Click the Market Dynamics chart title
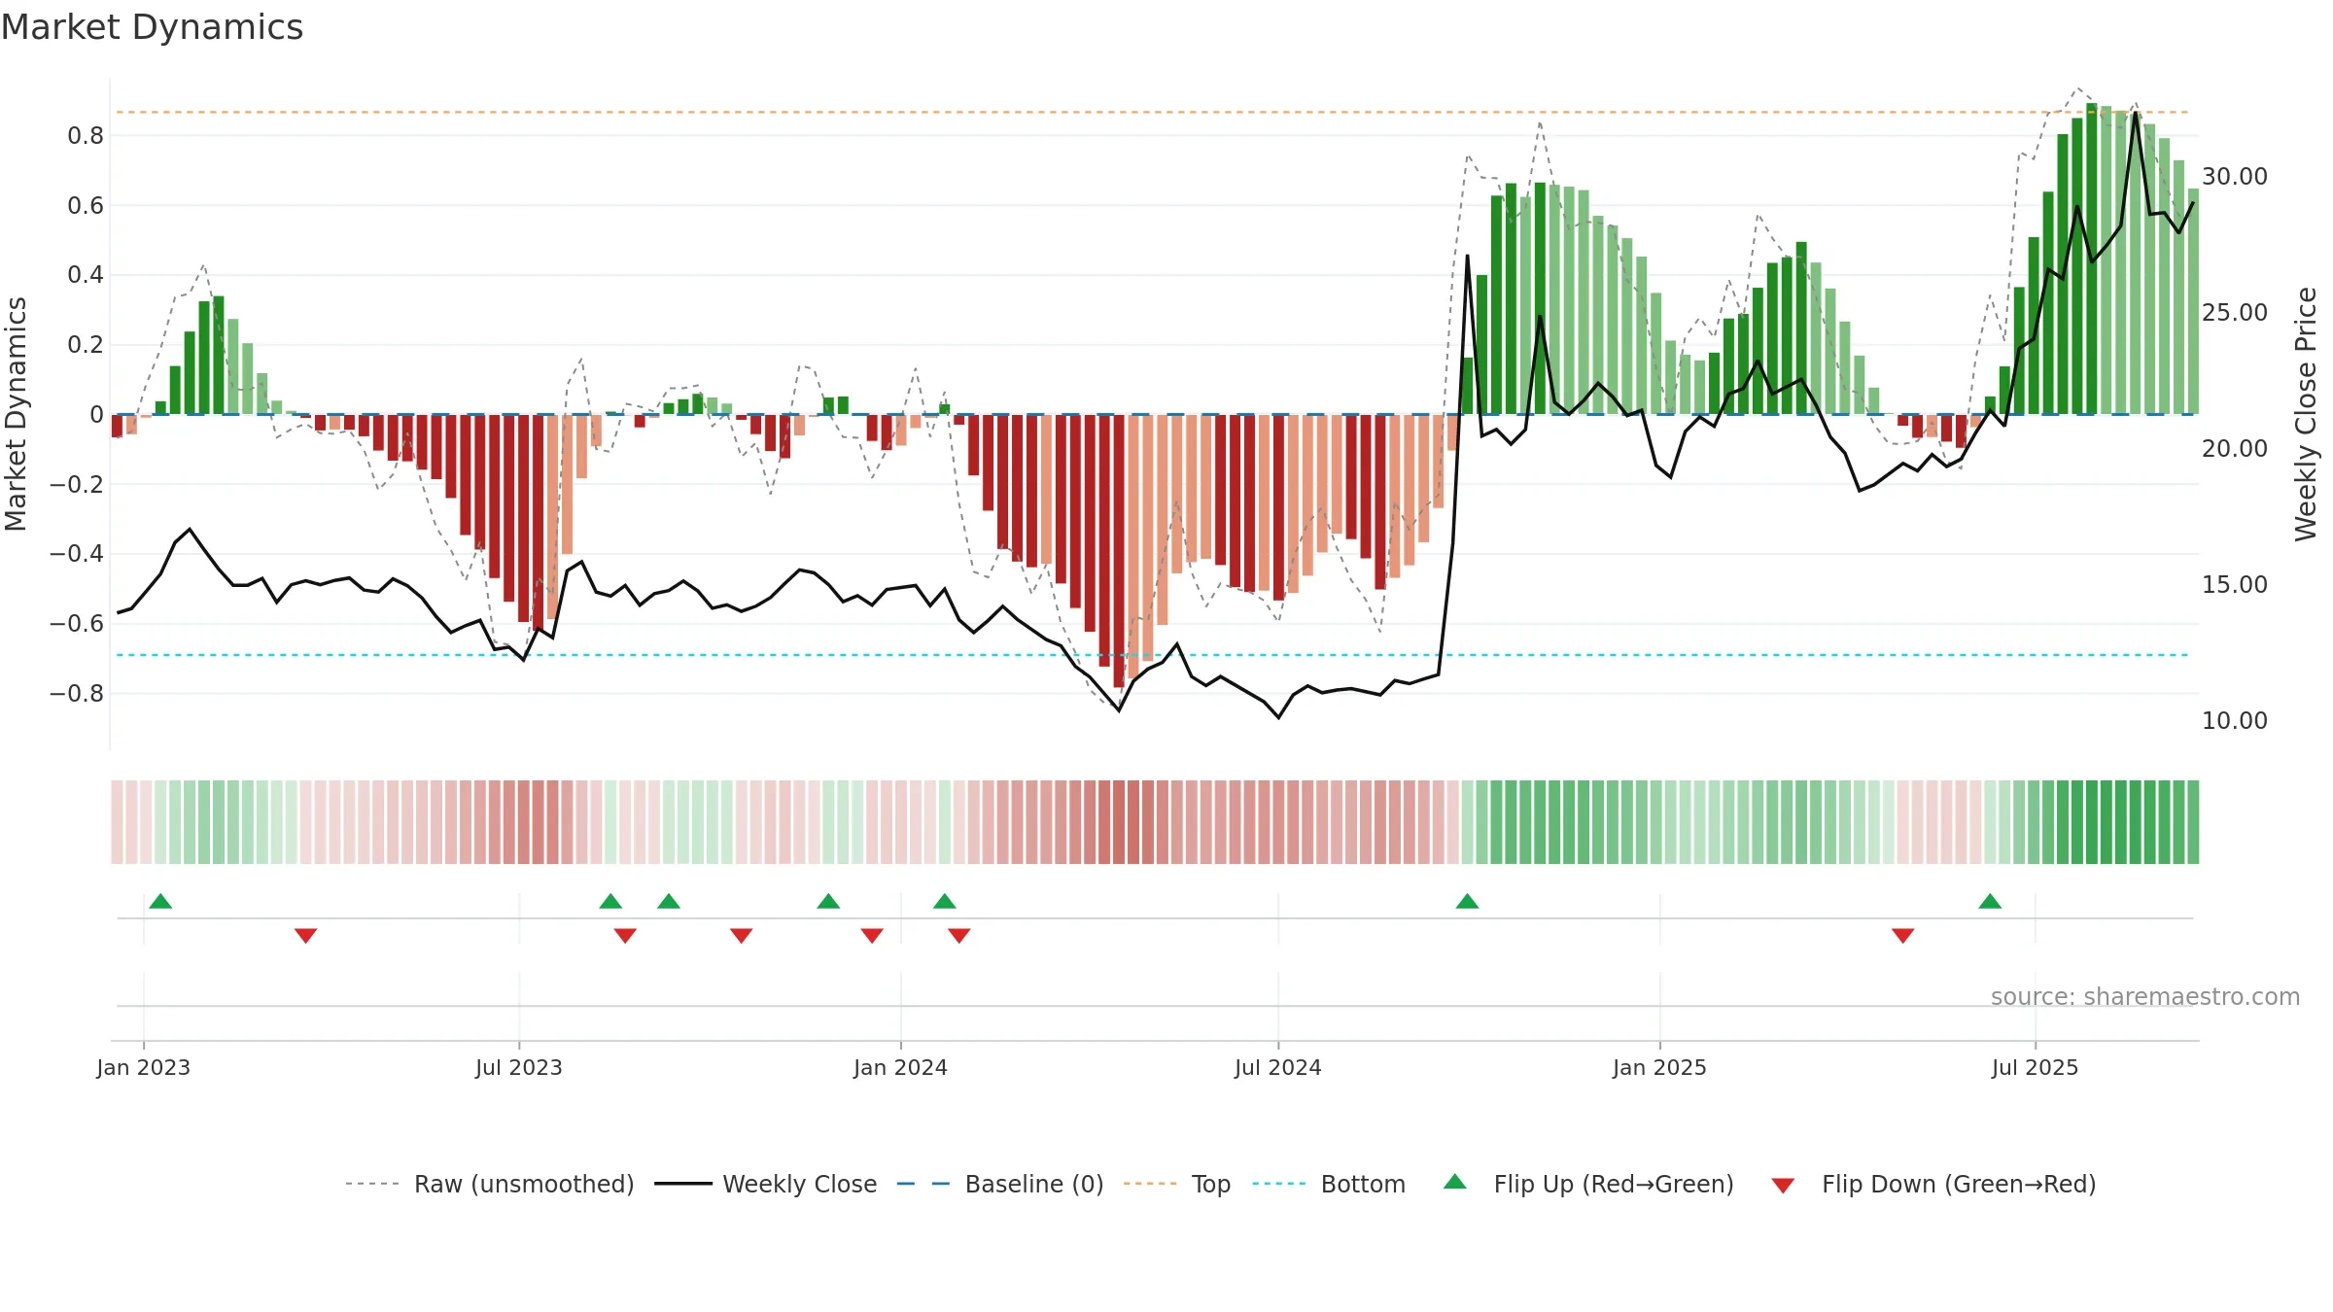2333x1312 pixels. click(152, 27)
